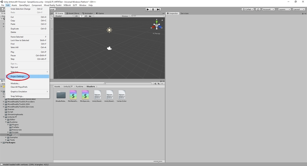Open the Collab dropdown
307x166 pixels.
point(248,9)
